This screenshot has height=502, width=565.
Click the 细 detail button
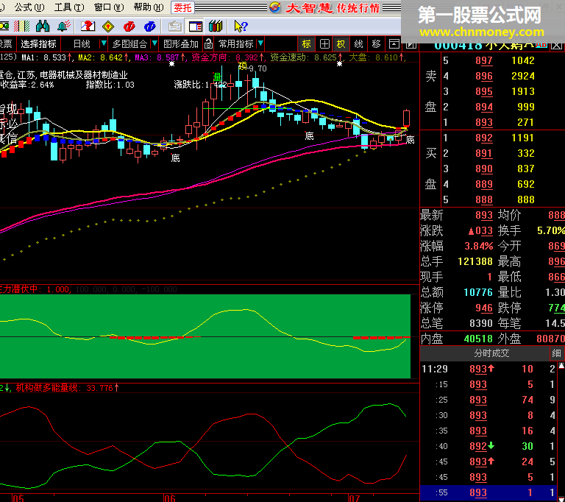[556, 353]
